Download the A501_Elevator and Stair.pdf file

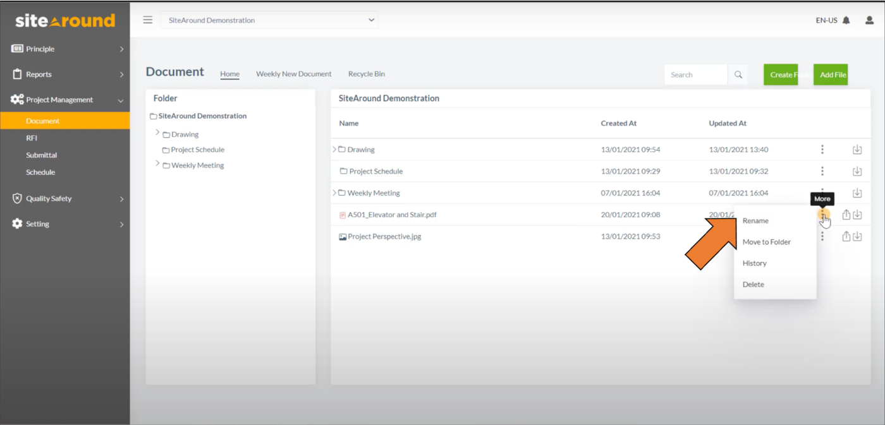point(857,214)
